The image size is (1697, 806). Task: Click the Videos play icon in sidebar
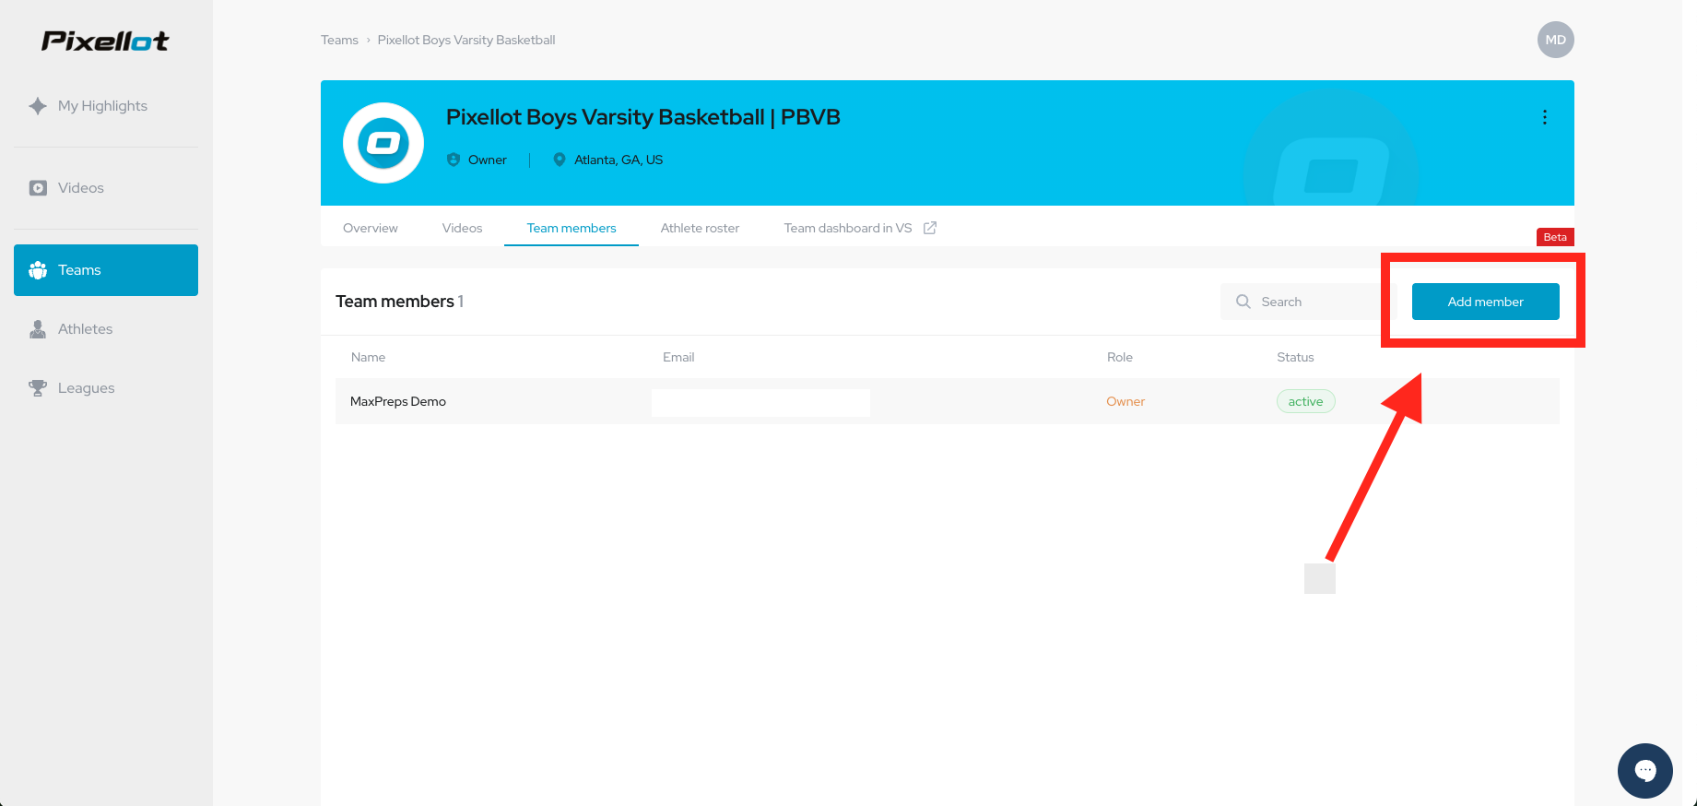[38, 188]
